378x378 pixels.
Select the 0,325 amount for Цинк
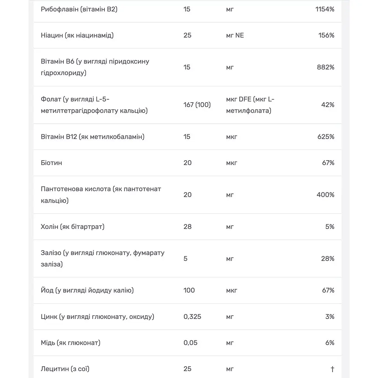[192, 316]
